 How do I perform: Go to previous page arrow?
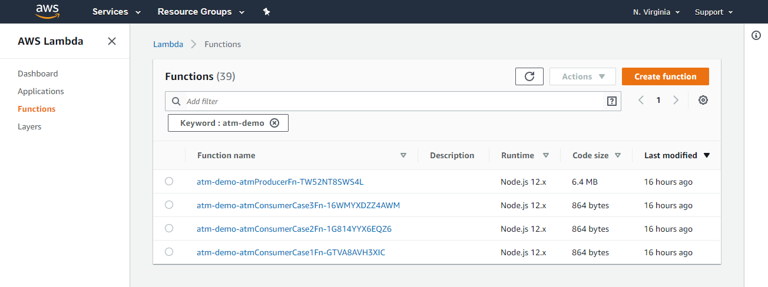(x=641, y=100)
